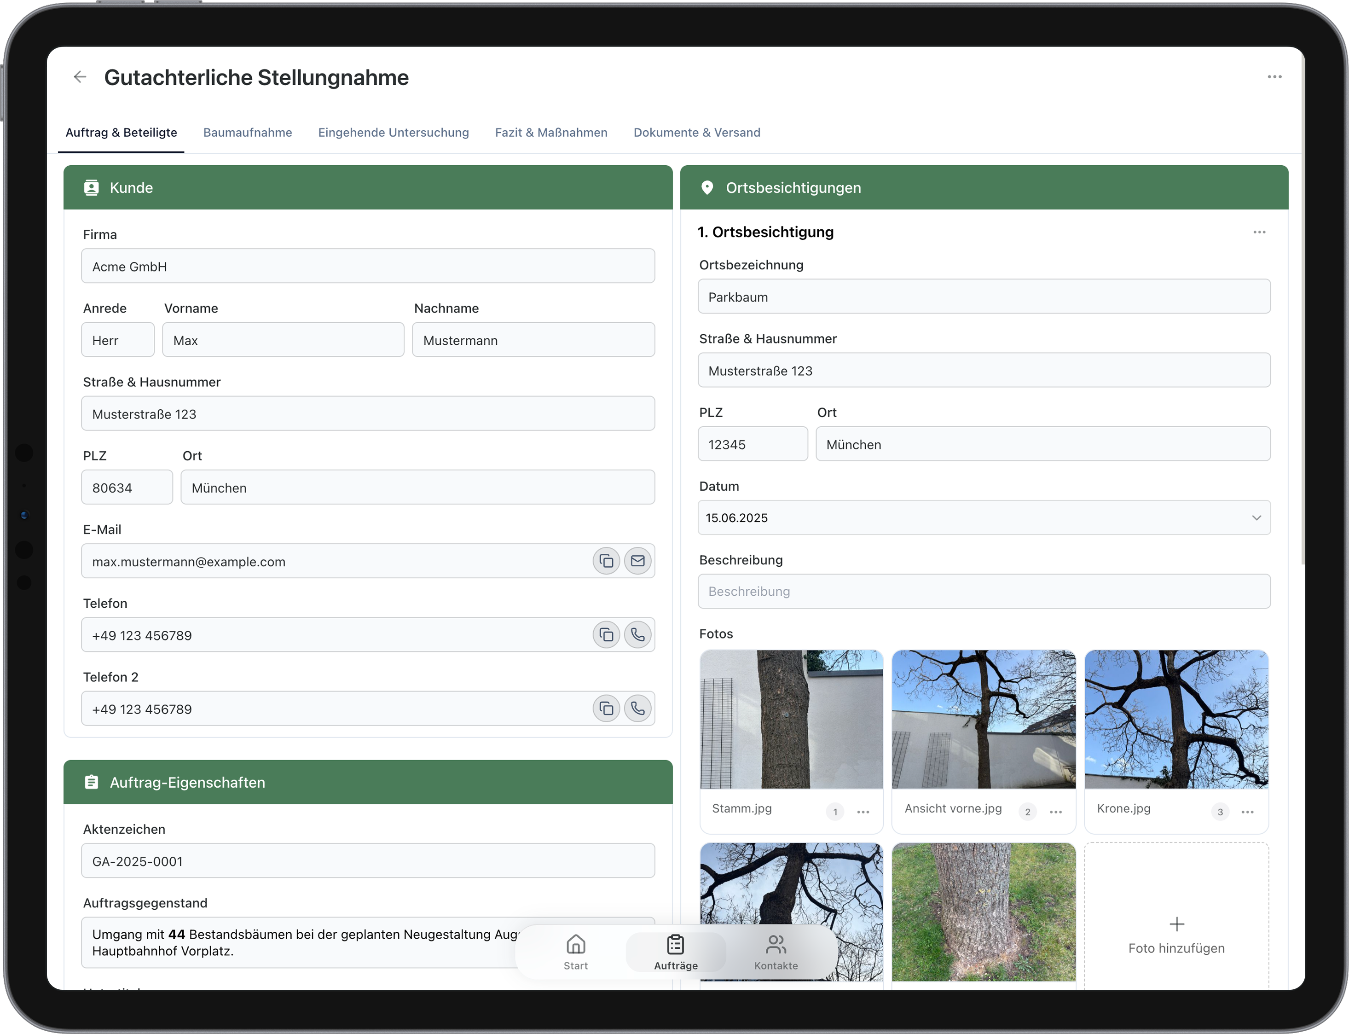1349x1034 pixels.
Task: Tap Start in the bottom navigation
Action: [x=575, y=952]
